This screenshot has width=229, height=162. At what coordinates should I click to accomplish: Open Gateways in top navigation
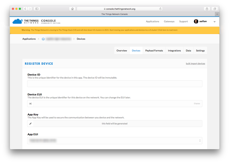169,22
